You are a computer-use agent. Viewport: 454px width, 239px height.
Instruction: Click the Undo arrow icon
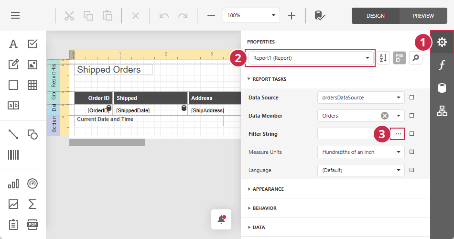click(164, 15)
